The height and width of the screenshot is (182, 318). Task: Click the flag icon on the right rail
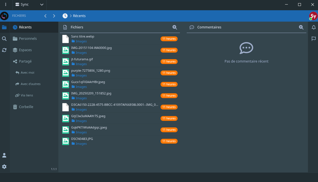pos(314,39)
